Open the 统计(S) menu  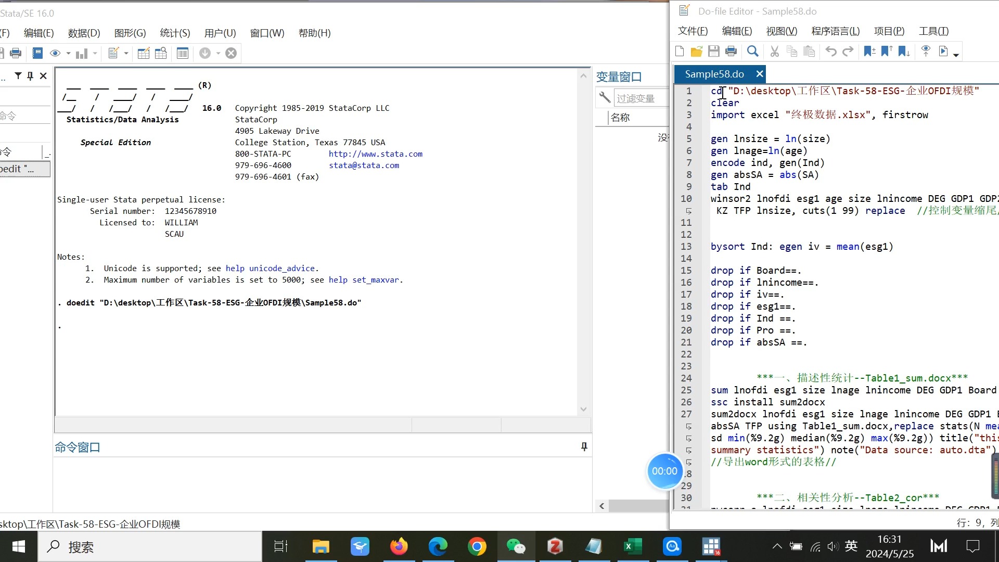176,33
